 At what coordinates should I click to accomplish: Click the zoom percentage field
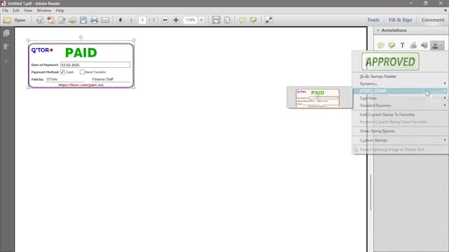(x=190, y=20)
